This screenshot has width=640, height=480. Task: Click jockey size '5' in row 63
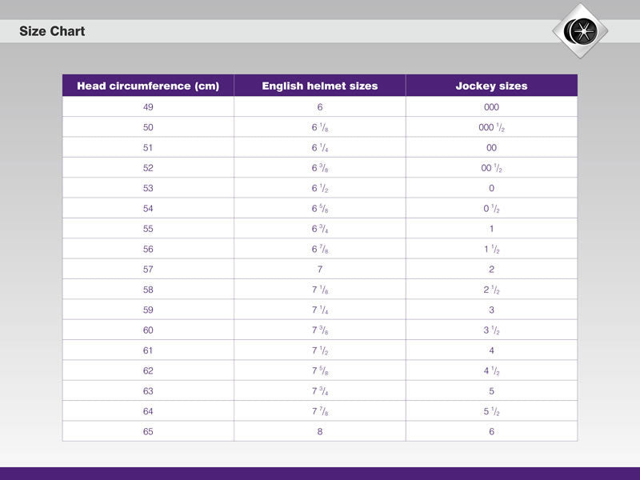[x=491, y=391]
